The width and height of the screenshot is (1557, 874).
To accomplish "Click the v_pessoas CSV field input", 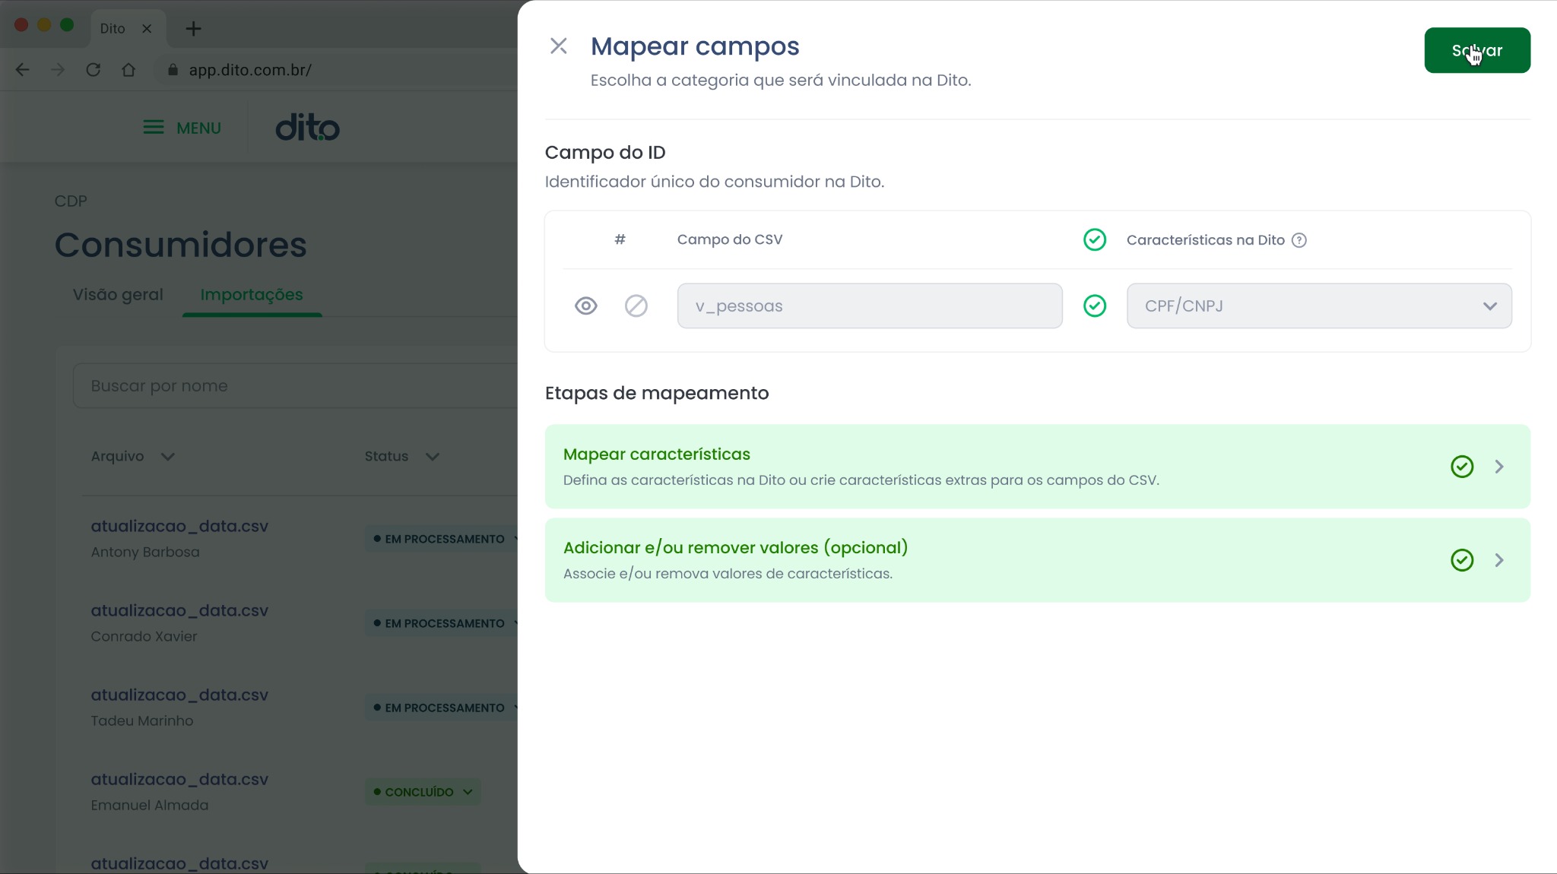I will click(870, 306).
